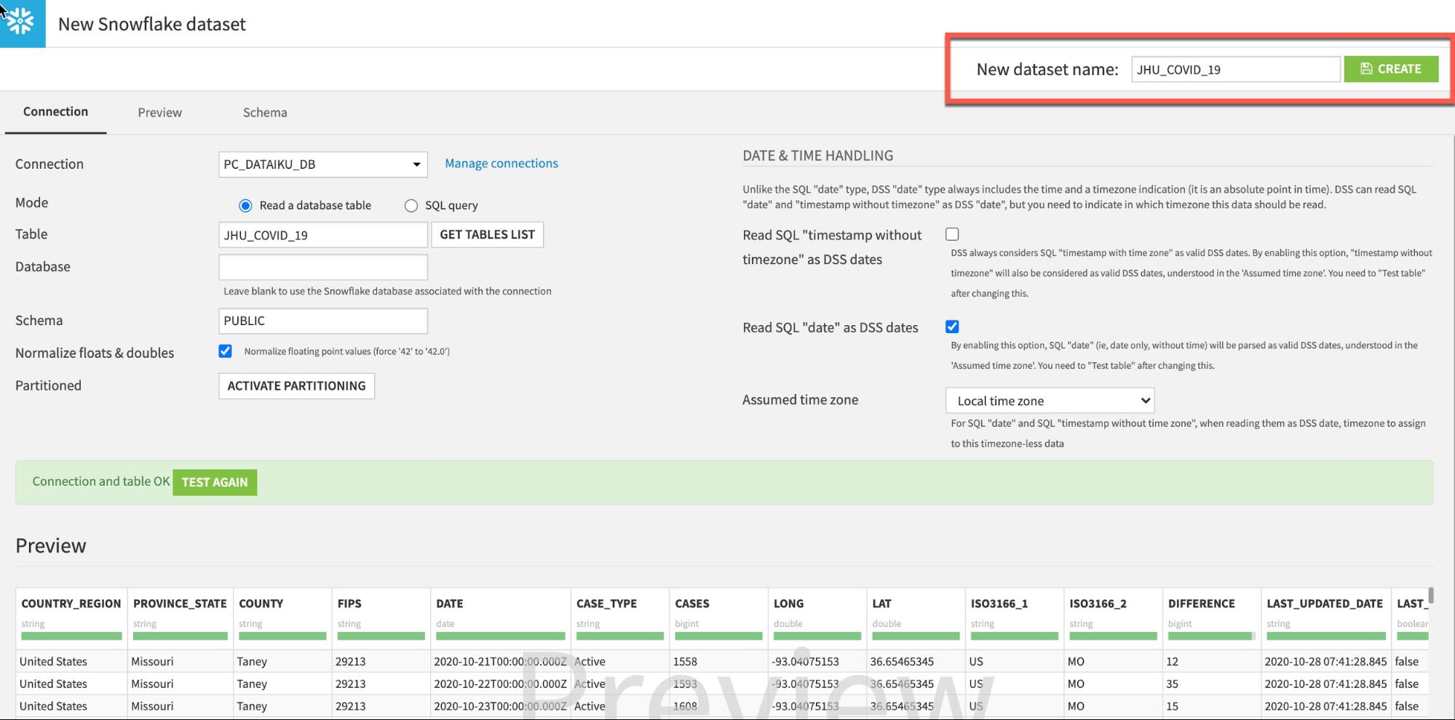The width and height of the screenshot is (1455, 720).
Task: Choose the SQL query mode radio button
Action: coord(411,206)
